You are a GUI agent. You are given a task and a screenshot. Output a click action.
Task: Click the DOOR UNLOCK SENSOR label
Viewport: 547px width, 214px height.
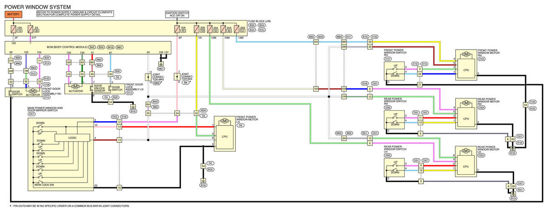(99, 89)
